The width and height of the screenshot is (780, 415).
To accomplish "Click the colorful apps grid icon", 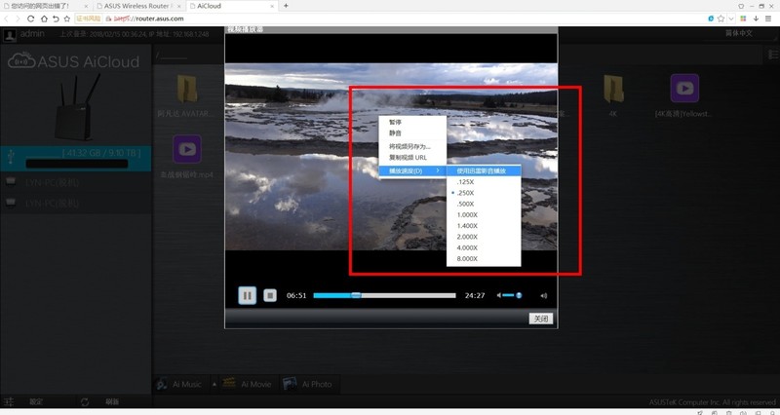I will click(x=743, y=19).
